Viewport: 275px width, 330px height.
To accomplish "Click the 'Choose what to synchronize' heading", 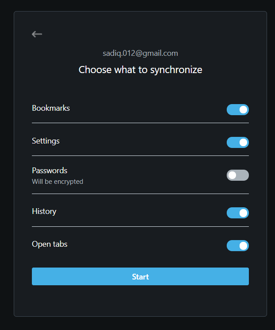I will [140, 70].
